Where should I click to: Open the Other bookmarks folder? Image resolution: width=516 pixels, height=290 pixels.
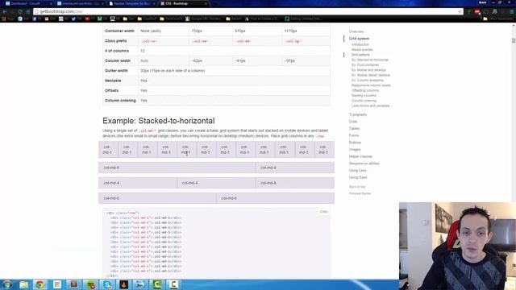pos(497,19)
